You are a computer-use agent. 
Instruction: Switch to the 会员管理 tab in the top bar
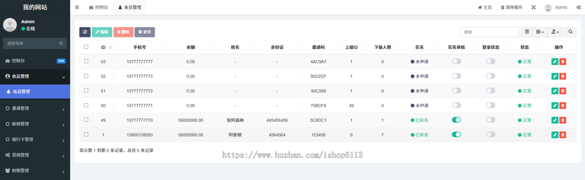click(x=129, y=7)
